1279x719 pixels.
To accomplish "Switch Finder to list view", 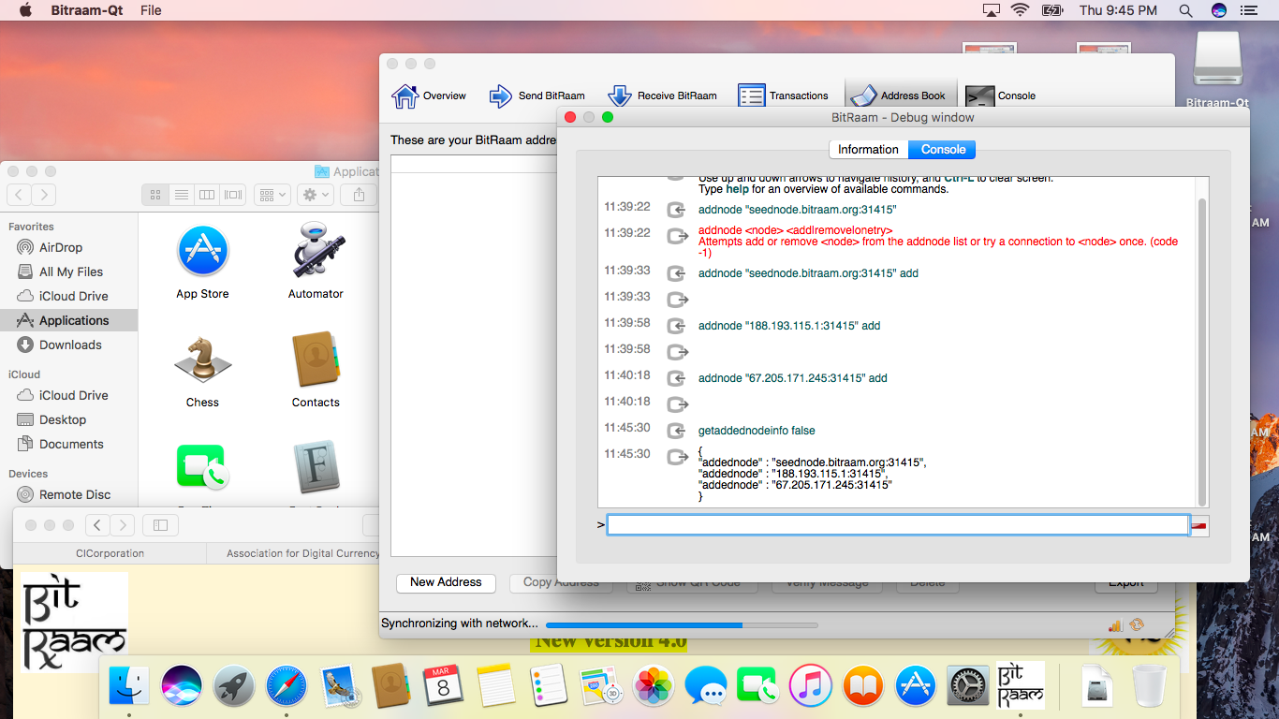I will (x=182, y=195).
